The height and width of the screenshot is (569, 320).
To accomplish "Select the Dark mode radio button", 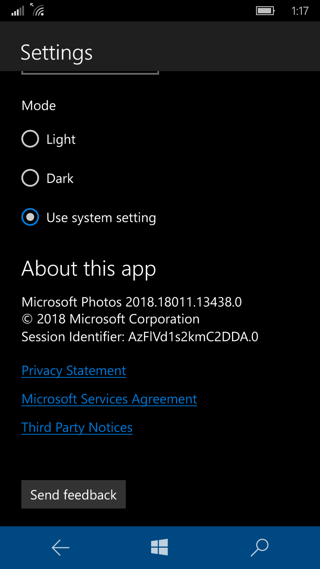I will click(30, 178).
